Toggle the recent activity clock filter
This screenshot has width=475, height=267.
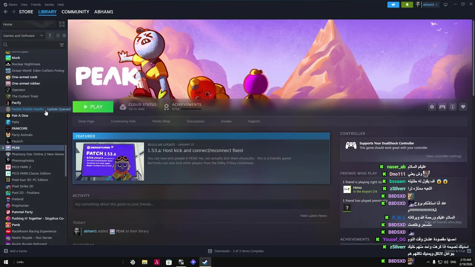pos(58,36)
